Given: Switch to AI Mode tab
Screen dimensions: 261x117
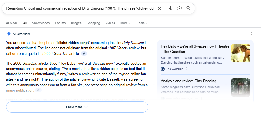Looking at the screenshot, I should click(12, 23).
